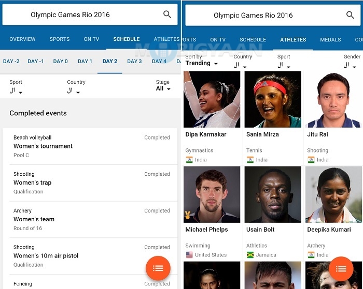Tap Gymnastics label under Dipa Karmakar

[x=199, y=150]
